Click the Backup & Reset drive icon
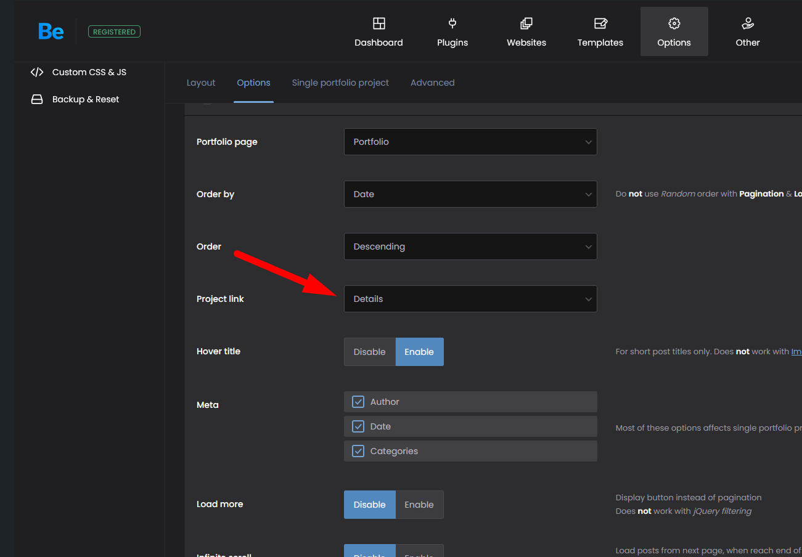Viewport: 802px width, 557px height. tap(37, 99)
